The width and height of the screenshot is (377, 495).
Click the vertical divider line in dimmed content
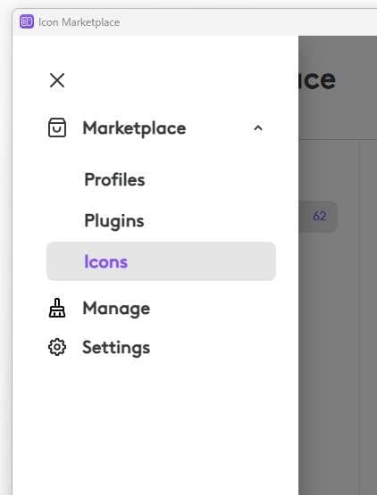(x=359, y=316)
